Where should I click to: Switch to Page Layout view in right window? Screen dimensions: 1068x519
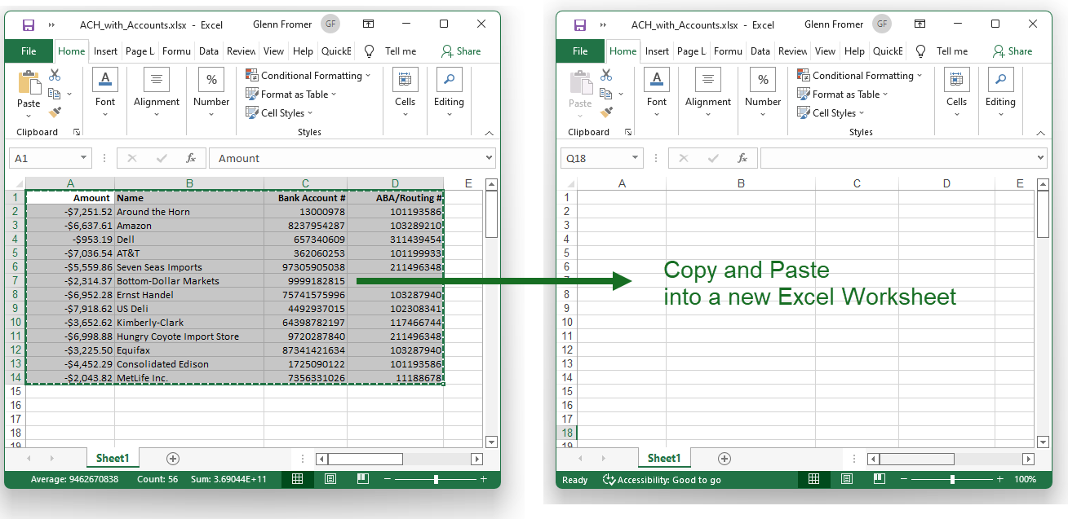[x=847, y=479]
